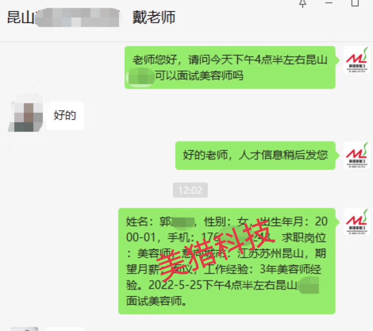This screenshot has width=373, height=331.
Task: Select the partially visible message bubble at the bottom
Action: tap(65, 329)
